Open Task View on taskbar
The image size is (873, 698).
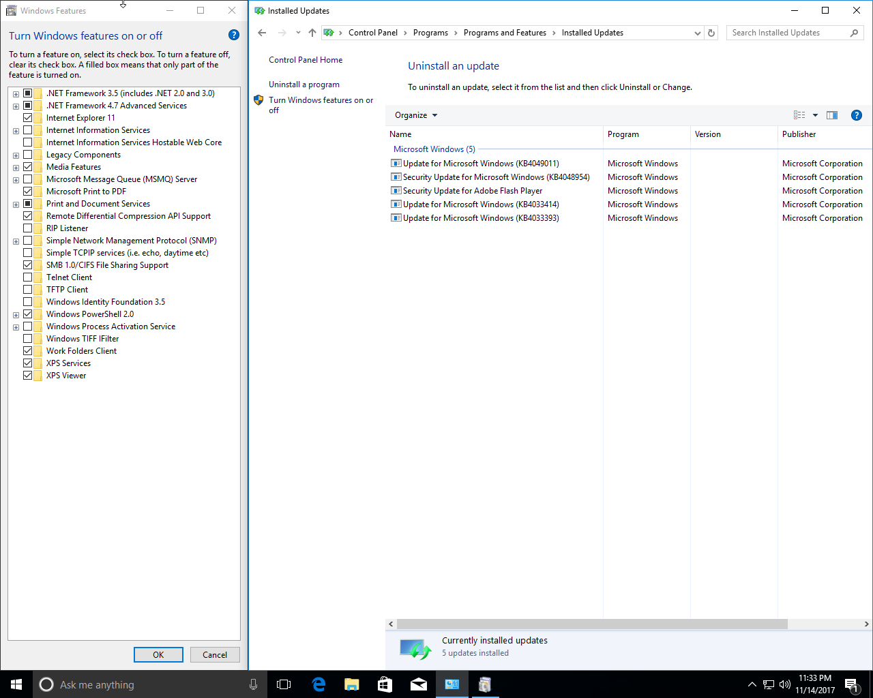pos(284,684)
